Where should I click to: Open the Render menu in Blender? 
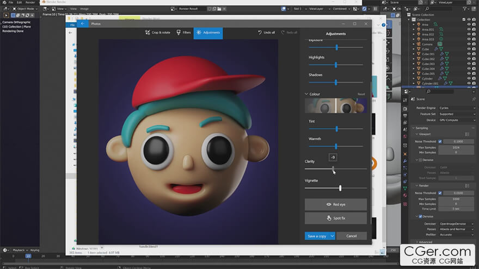30,2
